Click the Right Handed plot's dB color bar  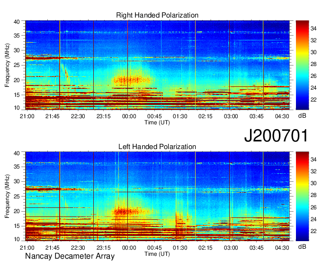click(302, 65)
